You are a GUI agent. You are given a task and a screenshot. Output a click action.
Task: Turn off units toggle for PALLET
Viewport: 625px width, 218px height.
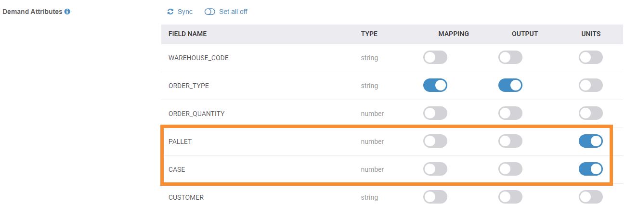point(590,141)
